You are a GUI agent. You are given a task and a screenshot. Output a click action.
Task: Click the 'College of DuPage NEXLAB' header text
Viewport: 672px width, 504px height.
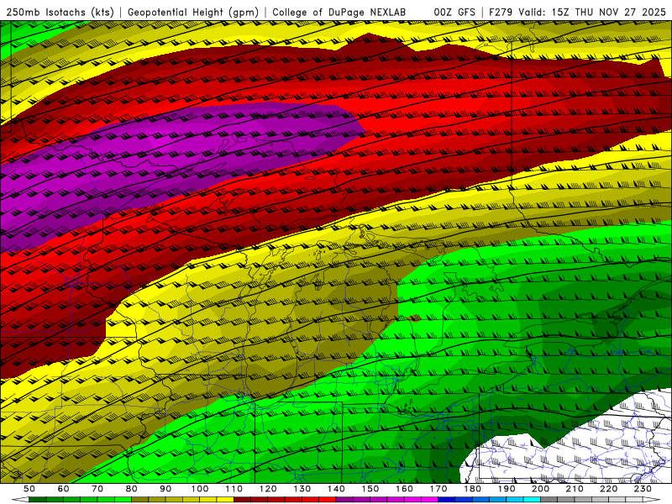(x=339, y=13)
